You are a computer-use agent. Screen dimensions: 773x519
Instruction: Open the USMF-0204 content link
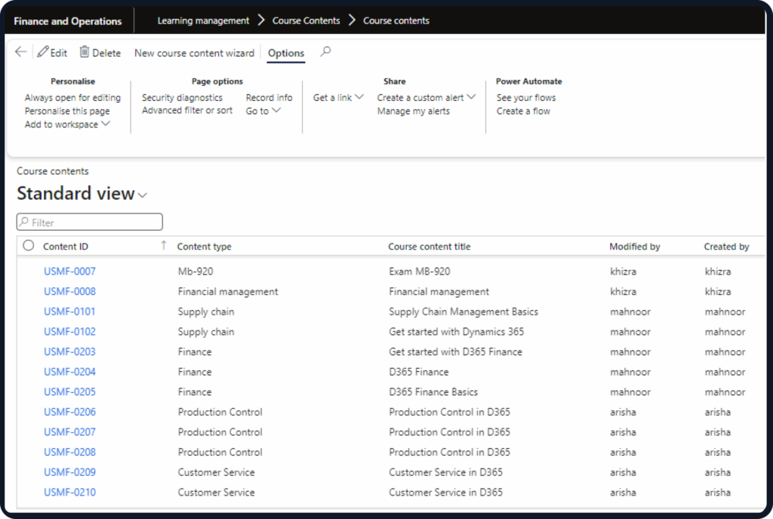click(x=69, y=372)
